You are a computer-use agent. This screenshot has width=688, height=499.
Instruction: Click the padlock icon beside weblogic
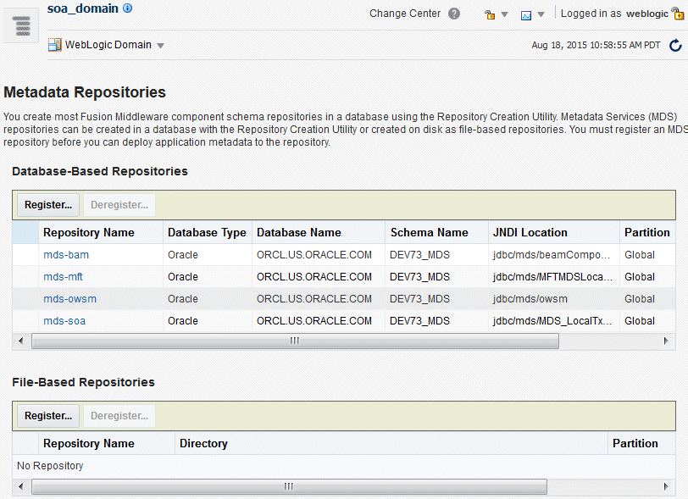(678, 14)
